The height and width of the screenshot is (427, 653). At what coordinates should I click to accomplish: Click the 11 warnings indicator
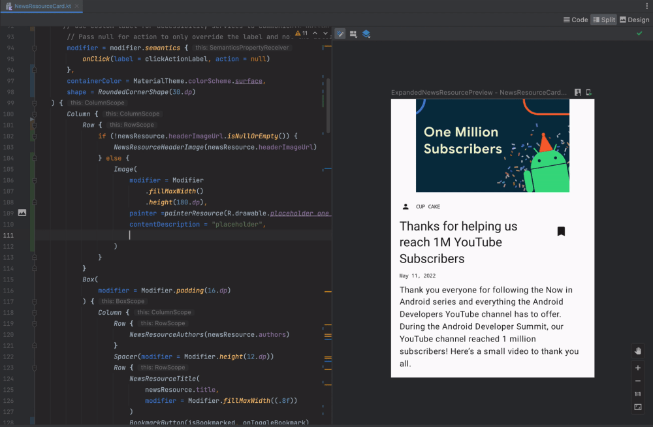tap(302, 33)
